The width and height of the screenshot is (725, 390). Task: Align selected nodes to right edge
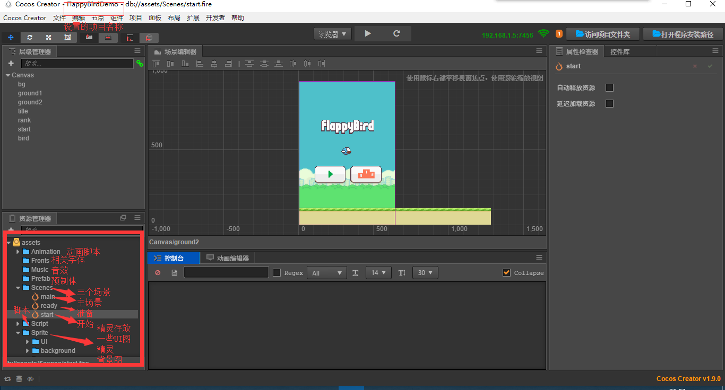click(229, 64)
